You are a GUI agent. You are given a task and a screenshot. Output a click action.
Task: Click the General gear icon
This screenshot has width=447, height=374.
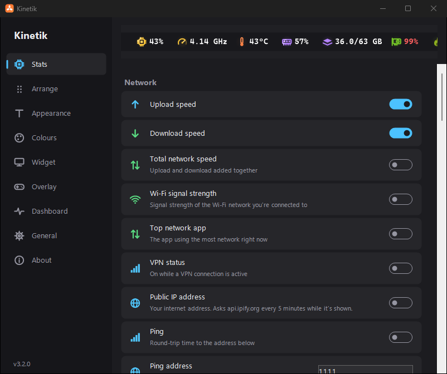pyautogui.click(x=19, y=235)
